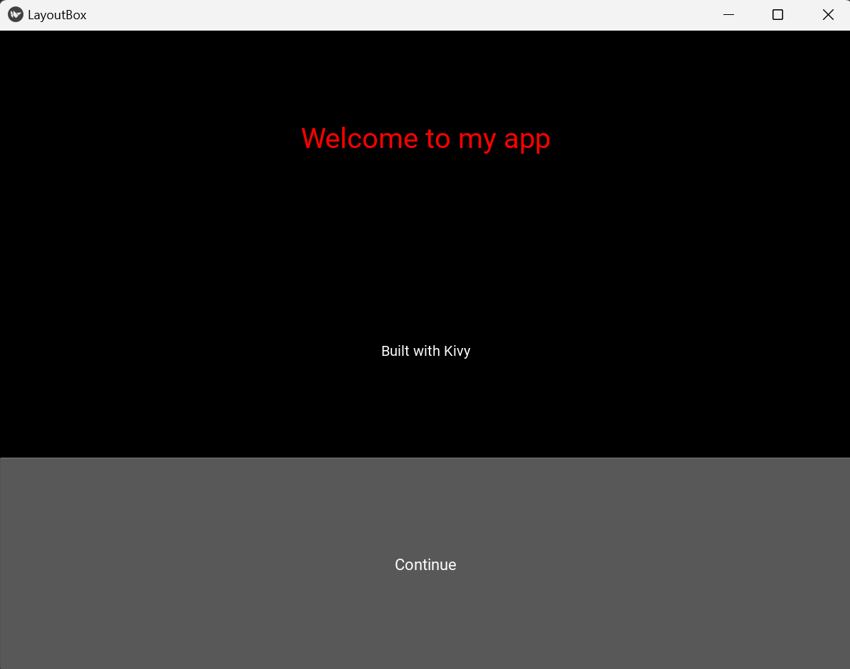The width and height of the screenshot is (850, 669).
Task: Minimize the LayoutBox window
Action: click(728, 15)
